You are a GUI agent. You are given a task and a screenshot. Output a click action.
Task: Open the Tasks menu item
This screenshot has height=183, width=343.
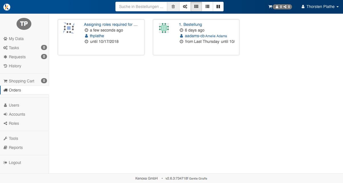point(14,48)
